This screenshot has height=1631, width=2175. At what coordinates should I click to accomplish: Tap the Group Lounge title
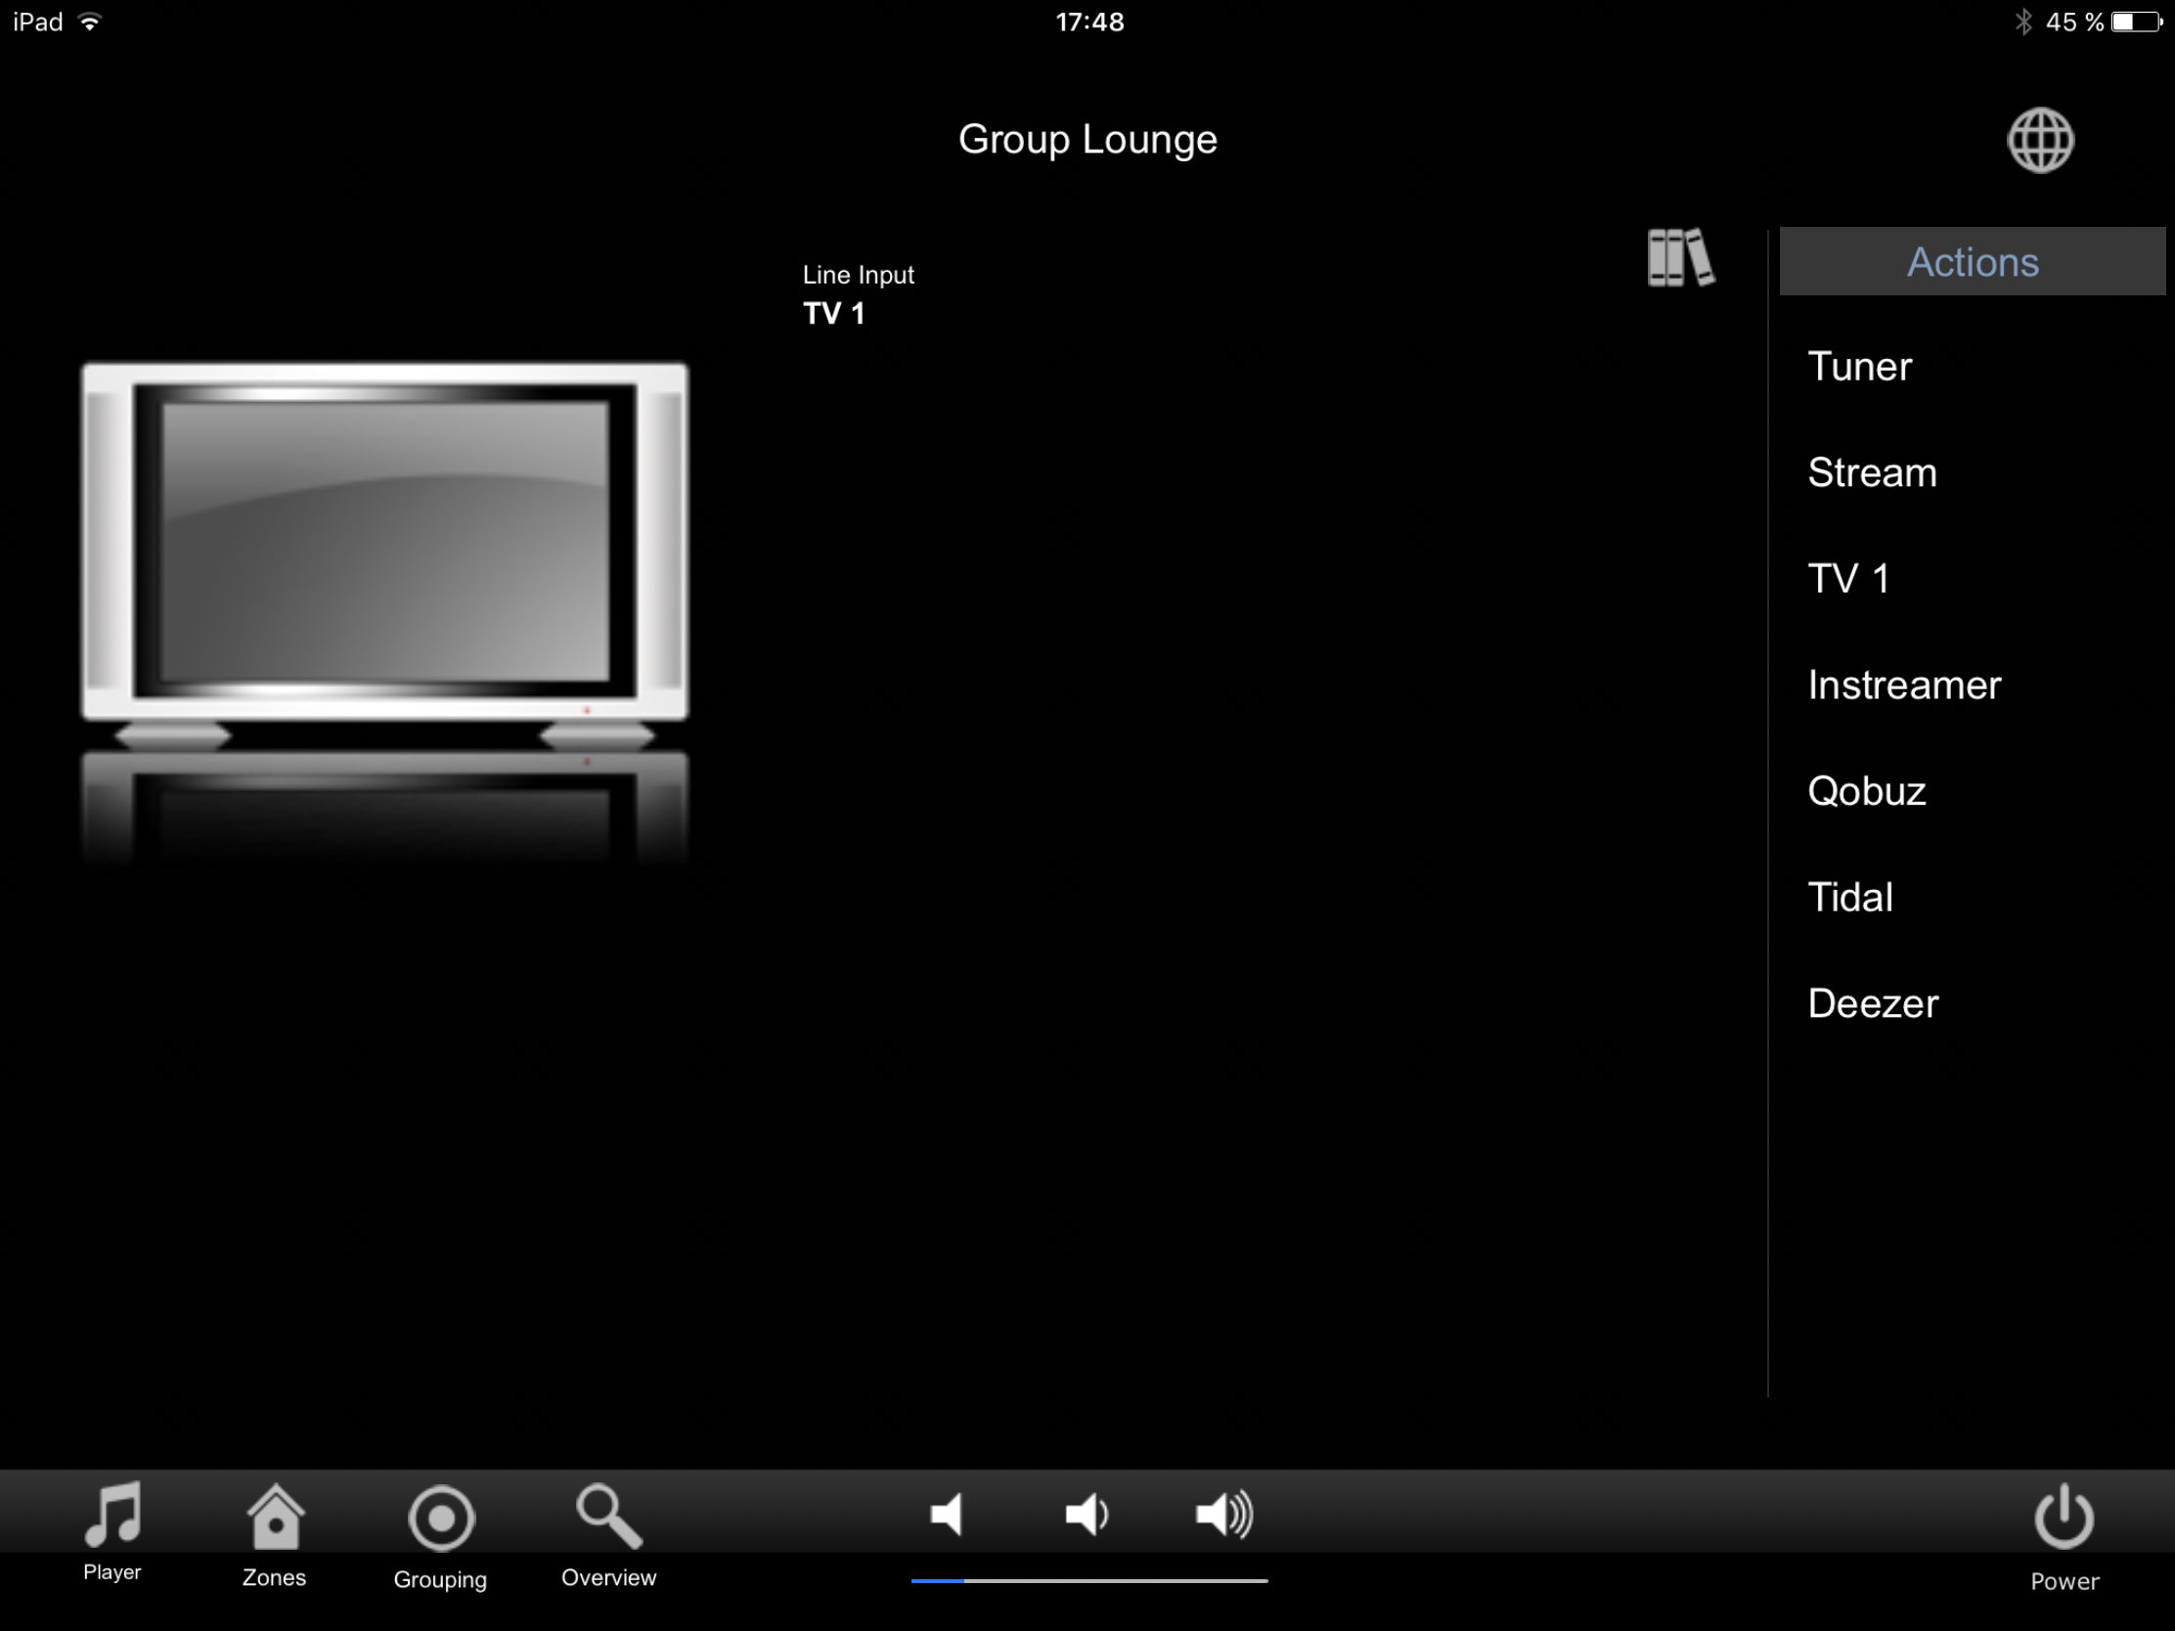click(x=1087, y=140)
